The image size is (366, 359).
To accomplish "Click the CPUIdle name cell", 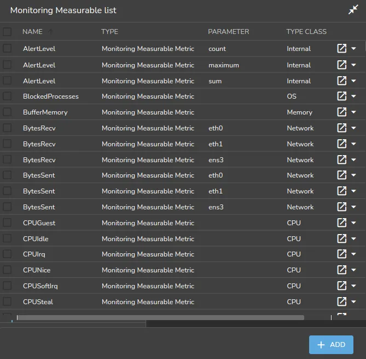I will [36, 239].
